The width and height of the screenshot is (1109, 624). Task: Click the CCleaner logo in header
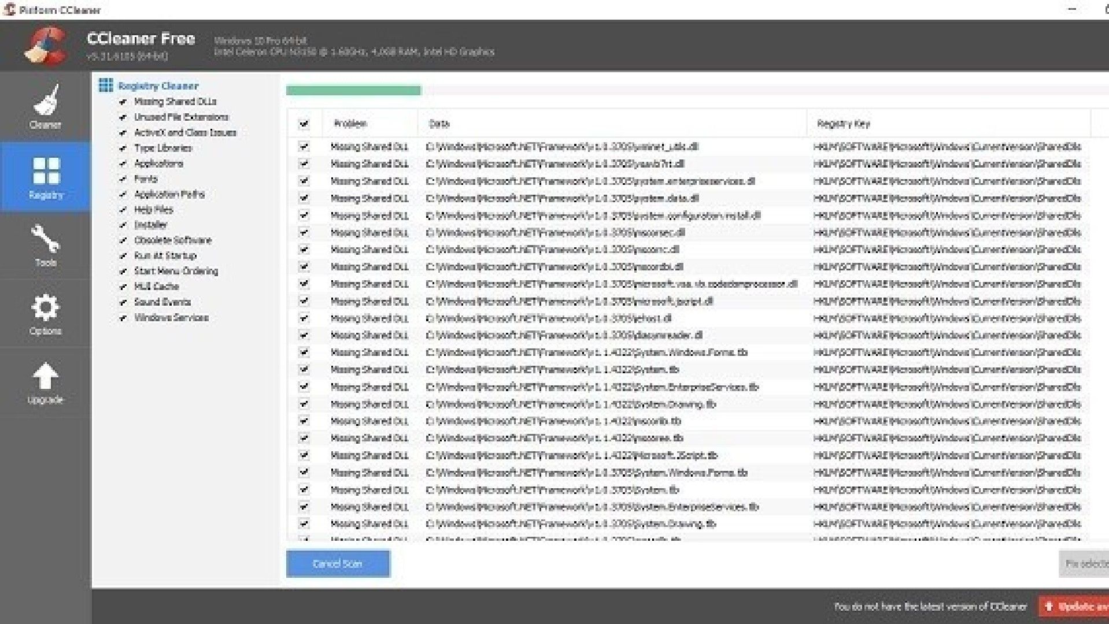coord(46,45)
